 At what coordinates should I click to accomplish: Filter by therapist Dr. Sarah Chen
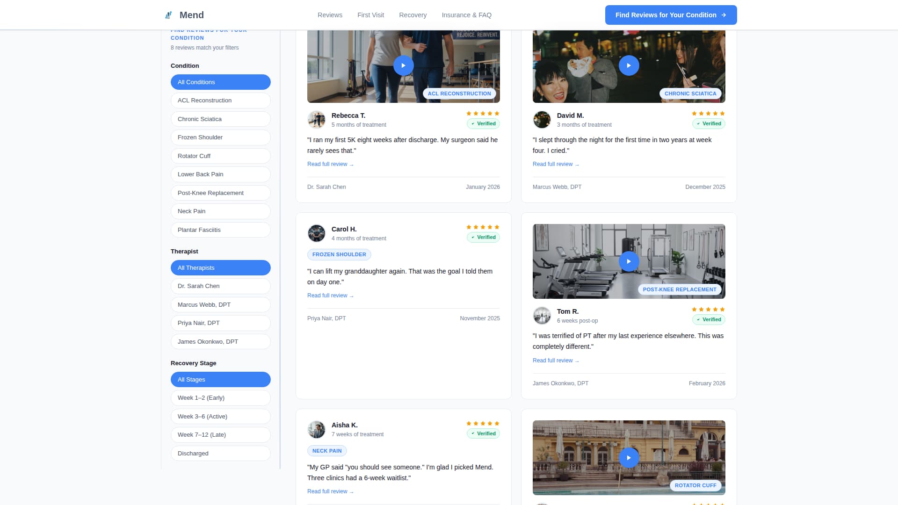(x=220, y=286)
